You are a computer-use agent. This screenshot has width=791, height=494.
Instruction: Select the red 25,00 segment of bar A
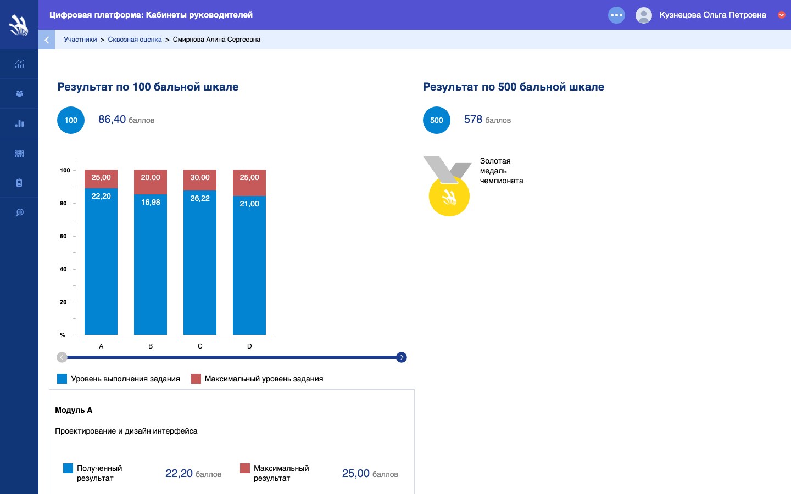[101, 179]
